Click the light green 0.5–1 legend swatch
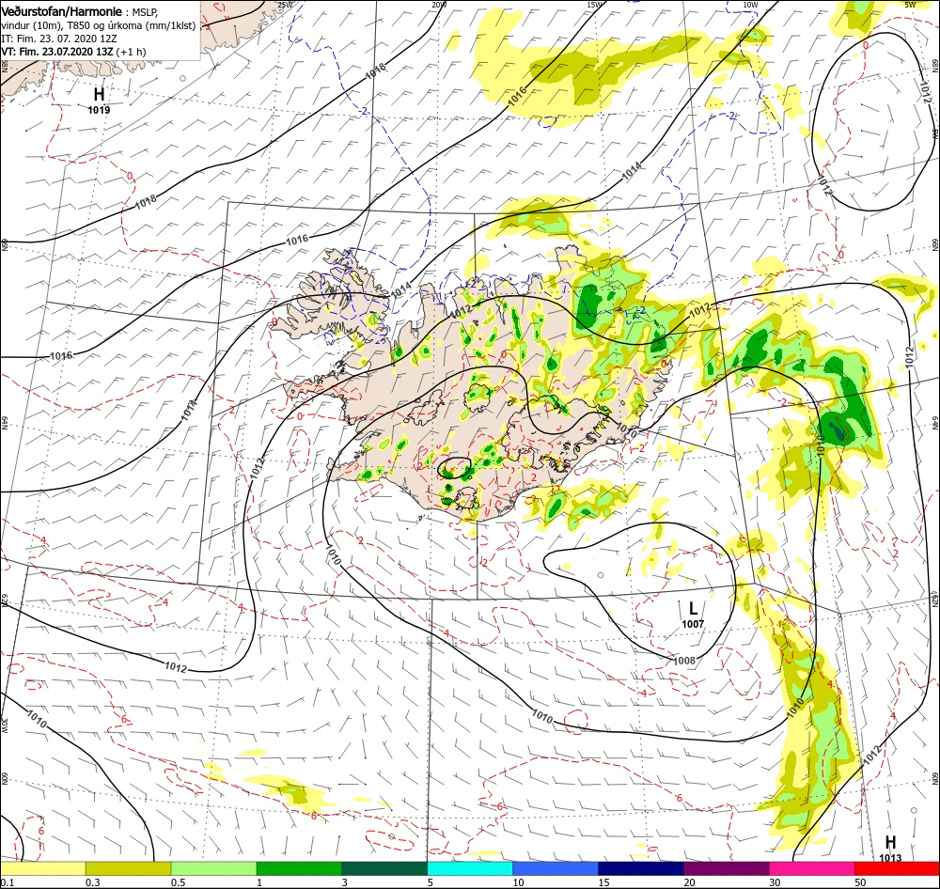The width and height of the screenshot is (940, 889). point(213,869)
